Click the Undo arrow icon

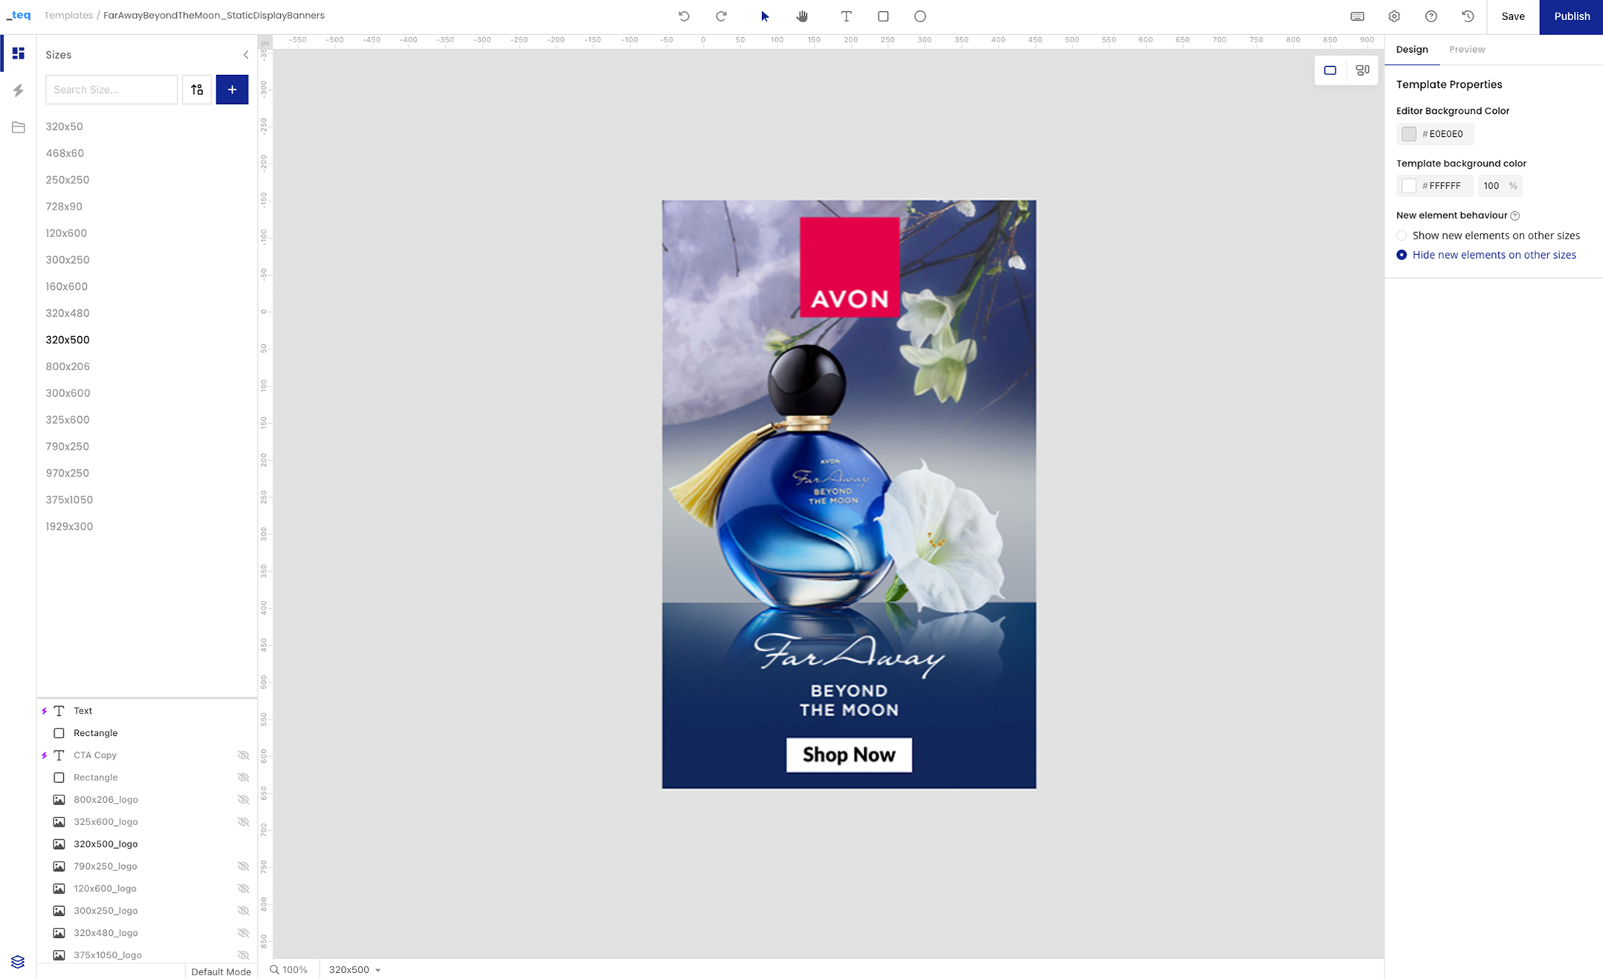pos(684,16)
